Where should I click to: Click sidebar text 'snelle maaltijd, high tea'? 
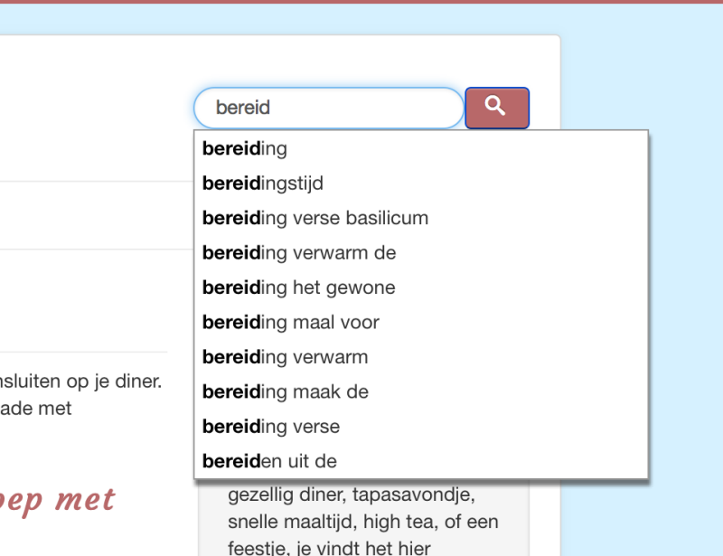point(363,522)
